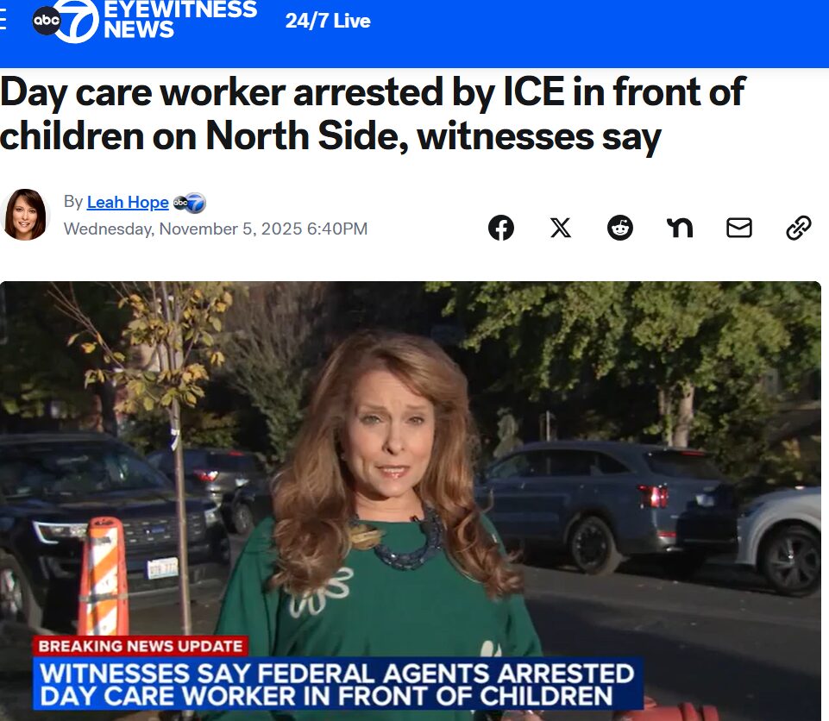This screenshot has width=829, height=721.
Task: Click the ABC7 circle logo
Action: pos(66,22)
